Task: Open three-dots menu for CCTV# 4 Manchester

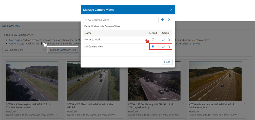Action: (x=244, y=104)
